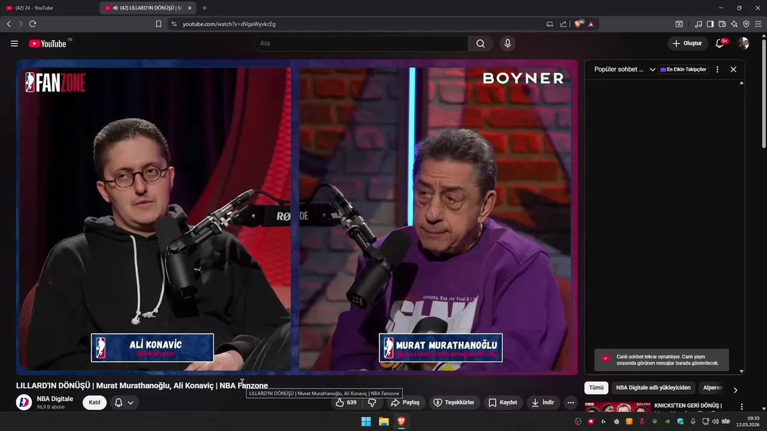This screenshot has width=767, height=431.
Task: Open more actions ellipsis under the video
Action: pyautogui.click(x=570, y=402)
